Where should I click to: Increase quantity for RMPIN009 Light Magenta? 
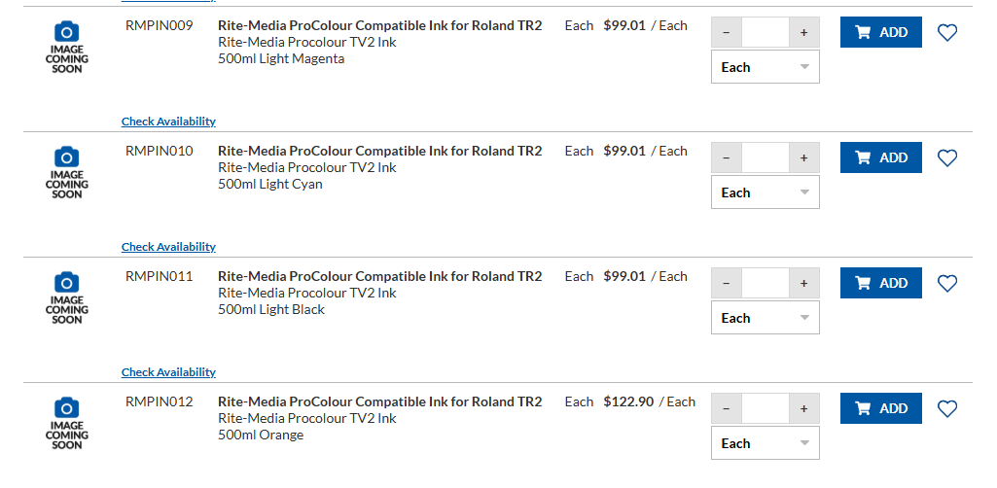pos(803,32)
